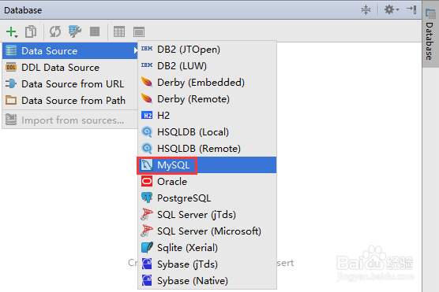Click the green plus New button
Image resolution: width=439 pixels, height=292 pixels.
(x=12, y=31)
